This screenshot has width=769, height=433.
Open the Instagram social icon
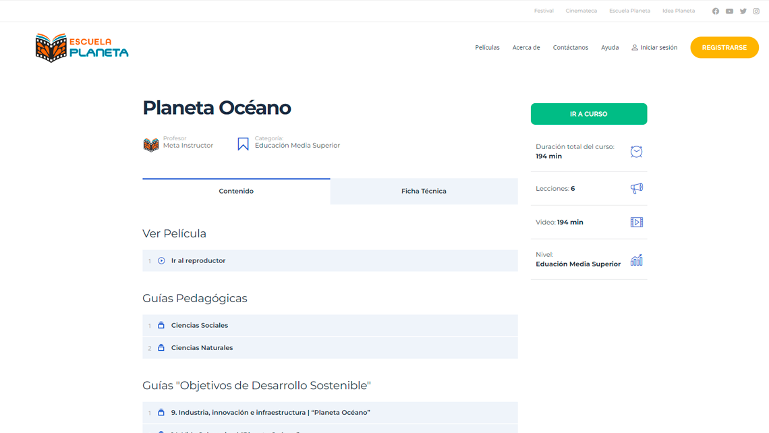point(756,11)
